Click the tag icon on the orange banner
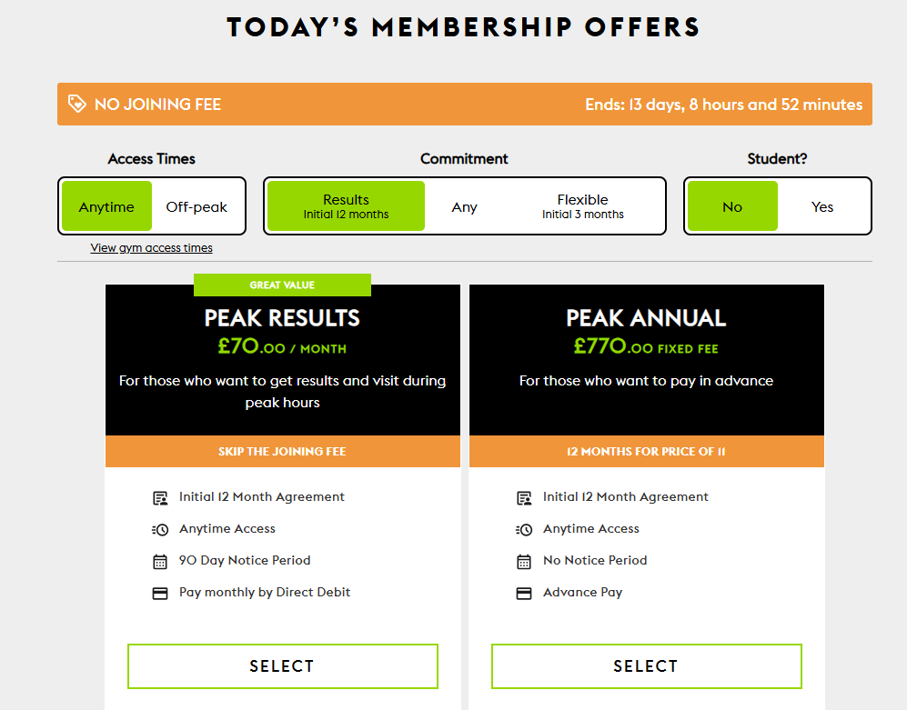 [x=77, y=104]
